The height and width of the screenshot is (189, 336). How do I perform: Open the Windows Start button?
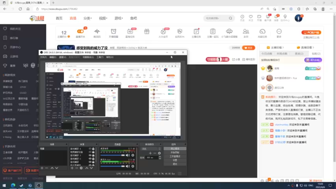(x=4, y=186)
